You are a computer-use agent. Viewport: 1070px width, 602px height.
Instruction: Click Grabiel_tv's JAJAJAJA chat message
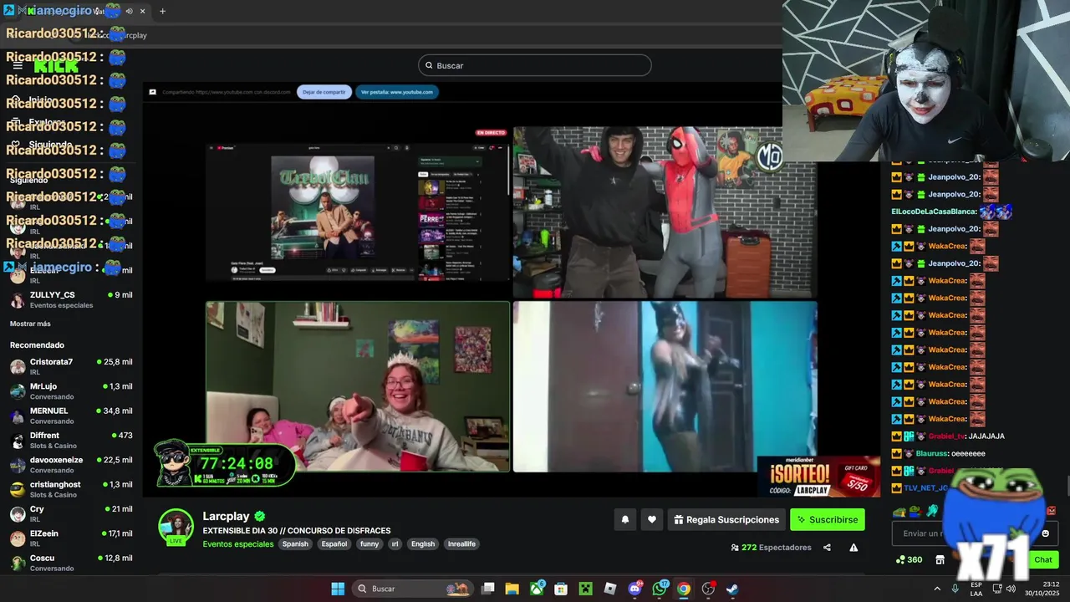[x=948, y=436]
